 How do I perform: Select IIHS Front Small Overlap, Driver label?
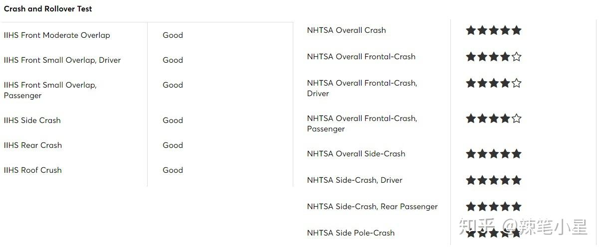(62, 60)
